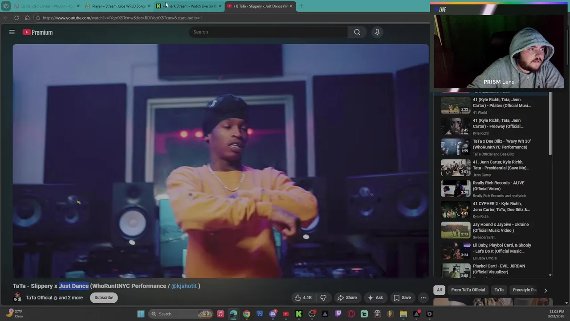The width and height of the screenshot is (570, 321).
Task: Go to browser home page
Action: (x=27, y=18)
